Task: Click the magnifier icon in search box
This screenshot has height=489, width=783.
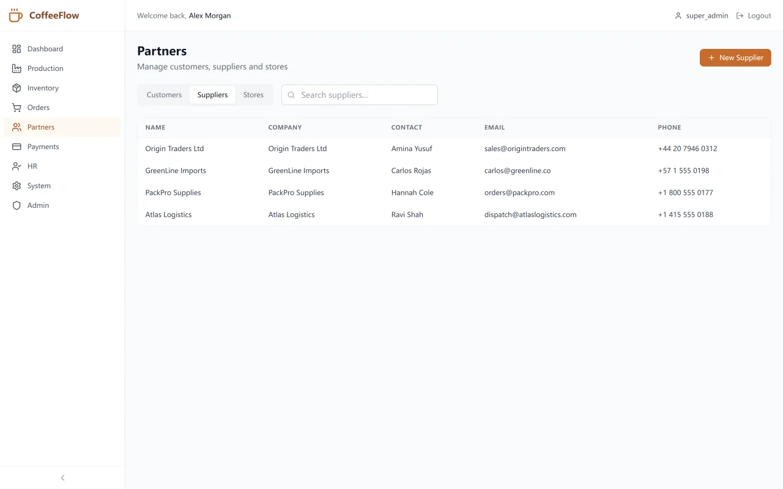Action: 291,95
